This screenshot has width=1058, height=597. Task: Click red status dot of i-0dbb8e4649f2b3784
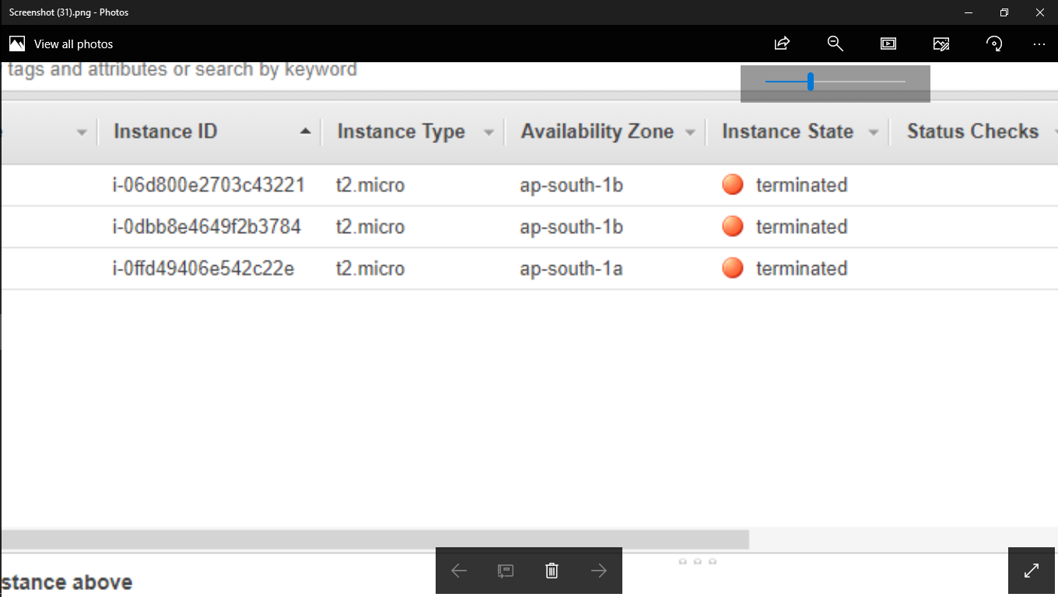click(x=733, y=226)
